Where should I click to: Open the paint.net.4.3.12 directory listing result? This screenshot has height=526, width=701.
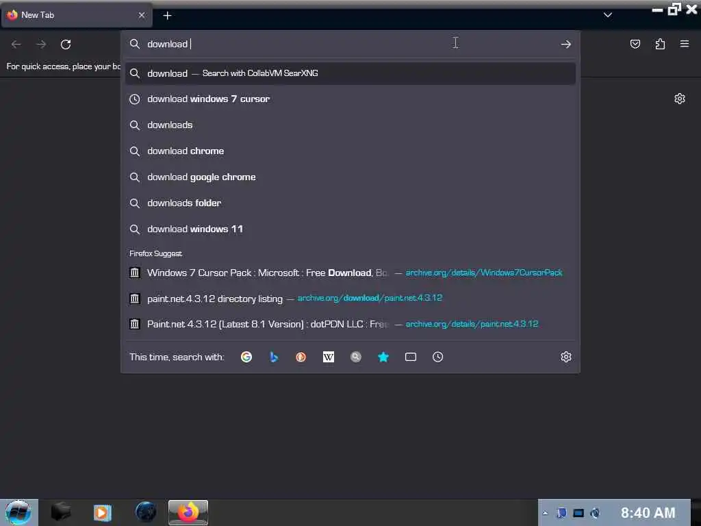[350, 299]
